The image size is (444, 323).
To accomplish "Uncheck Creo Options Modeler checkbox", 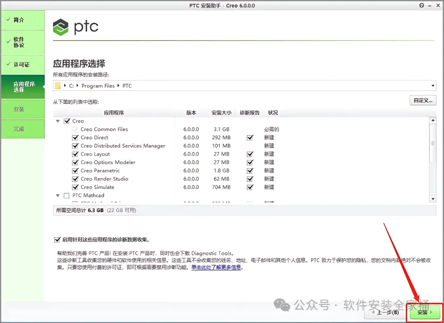I will pyautogui.click(x=75, y=163).
